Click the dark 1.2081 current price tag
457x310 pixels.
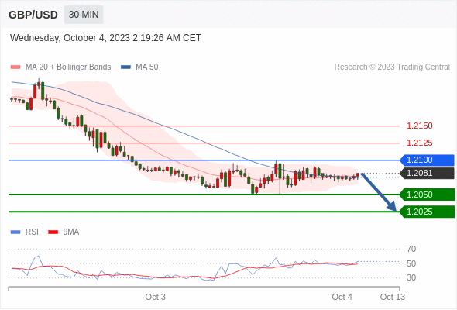pyautogui.click(x=427, y=174)
